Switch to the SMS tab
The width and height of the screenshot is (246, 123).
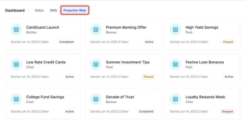(x=53, y=11)
